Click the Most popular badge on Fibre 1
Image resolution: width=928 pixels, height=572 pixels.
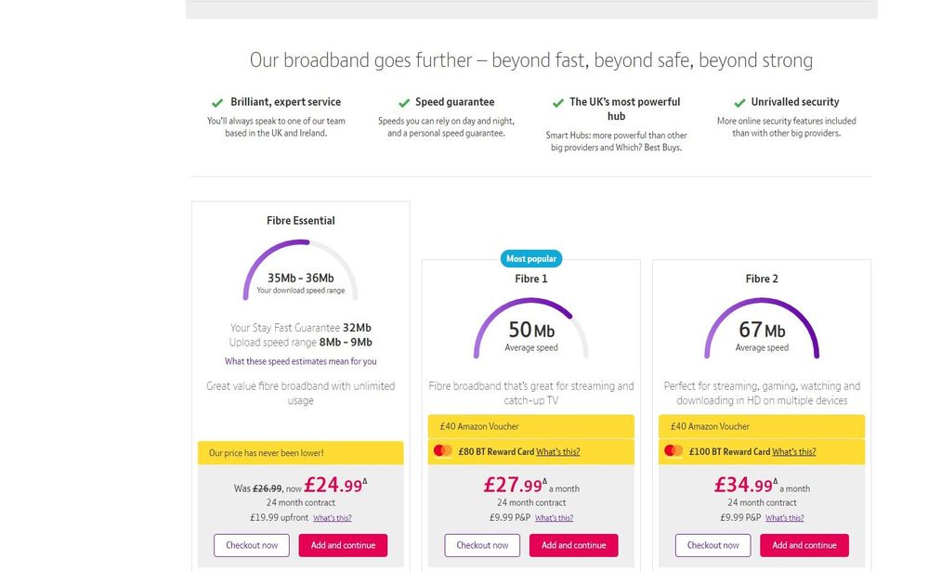531,258
